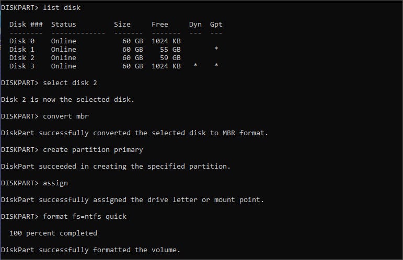The width and height of the screenshot is (403, 260).
Task: Click the 59 GB free value for Disk 2
Action: (x=170, y=57)
